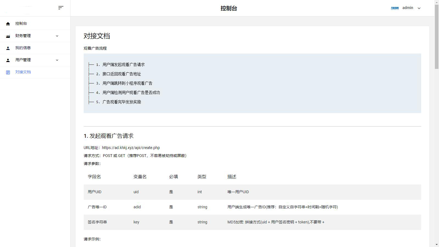Click the user icon beside 用户管理

8,60
